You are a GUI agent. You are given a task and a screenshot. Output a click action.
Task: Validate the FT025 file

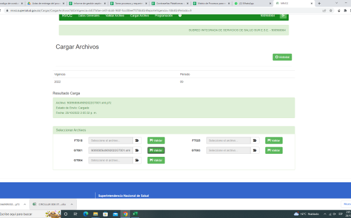point(274,140)
